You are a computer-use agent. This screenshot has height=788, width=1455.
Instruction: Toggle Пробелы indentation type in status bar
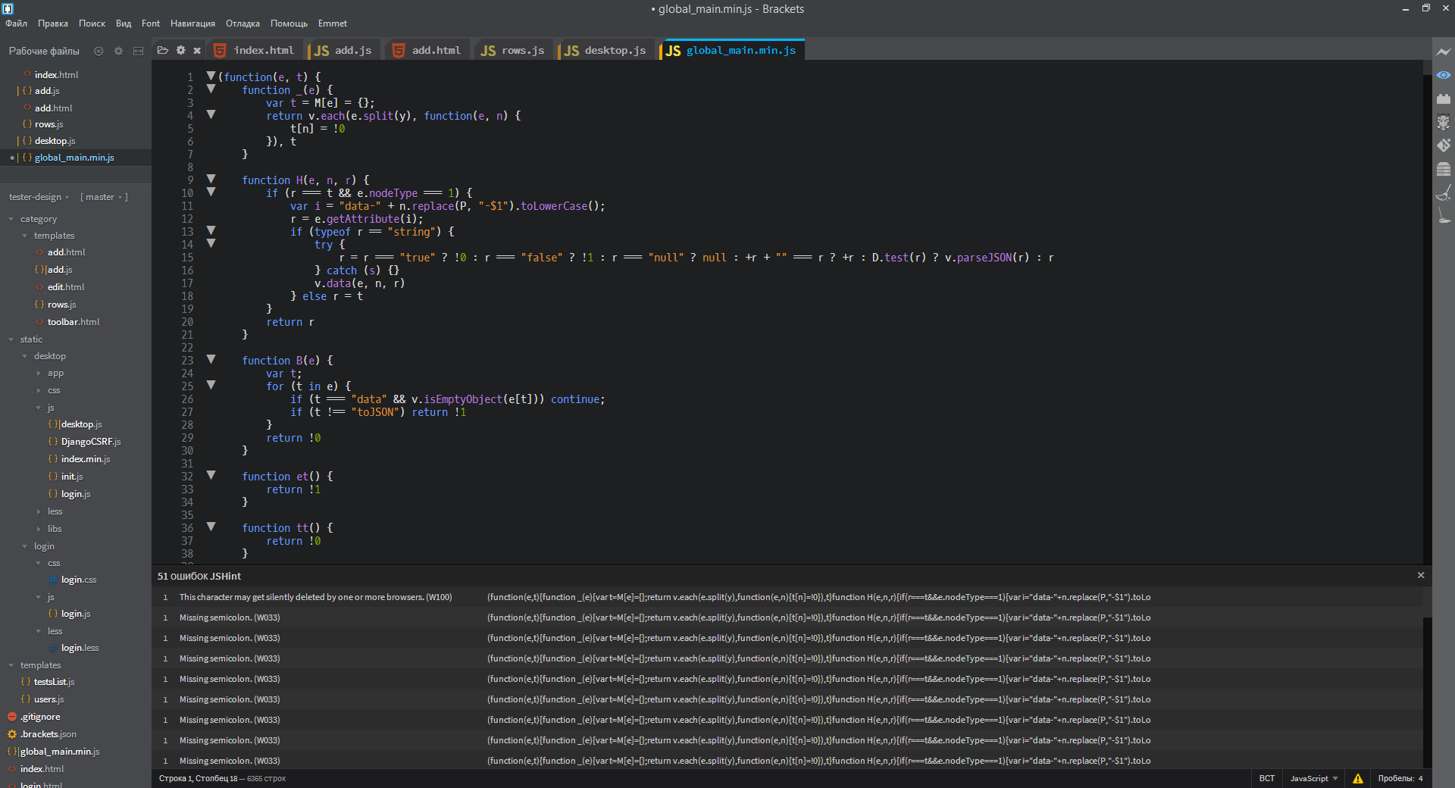(1395, 778)
